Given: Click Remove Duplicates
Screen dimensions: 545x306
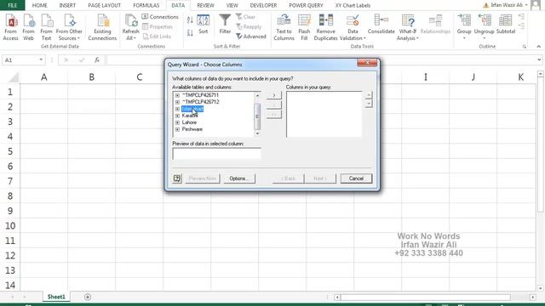Looking at the screenshot, I should (x=325, y=27).
